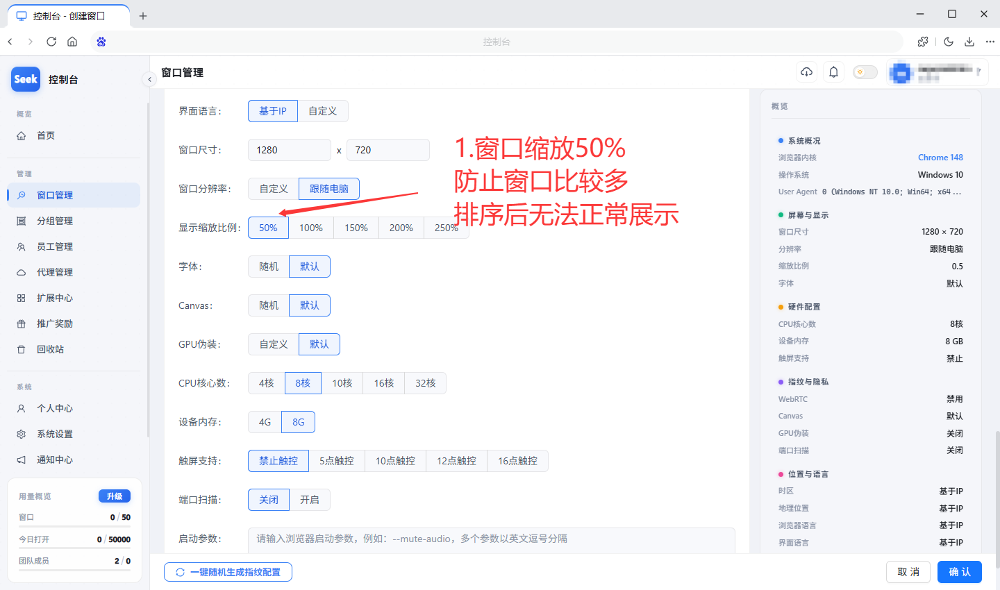Select 自定义 for 界面语言
The height and width of the screenshot is (590, 1000).
point(323,111)
